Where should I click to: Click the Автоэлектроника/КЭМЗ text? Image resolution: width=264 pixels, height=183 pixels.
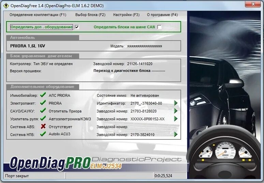coord(70,119)
